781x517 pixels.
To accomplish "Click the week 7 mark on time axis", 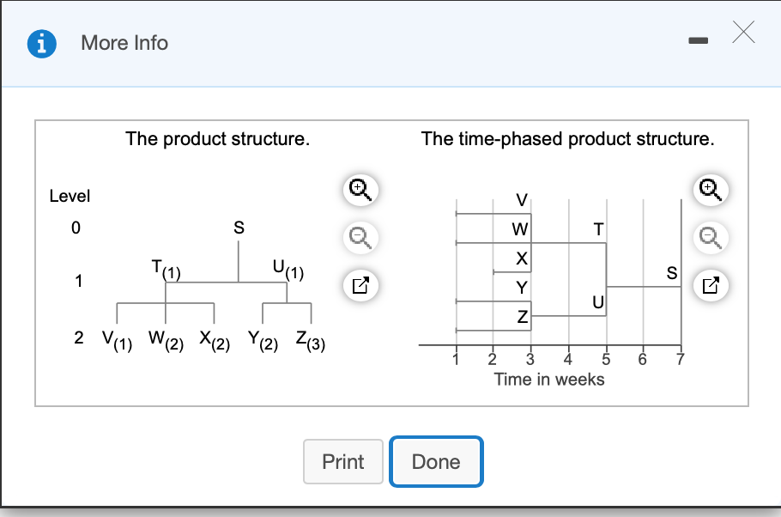I will pos(680,358).
